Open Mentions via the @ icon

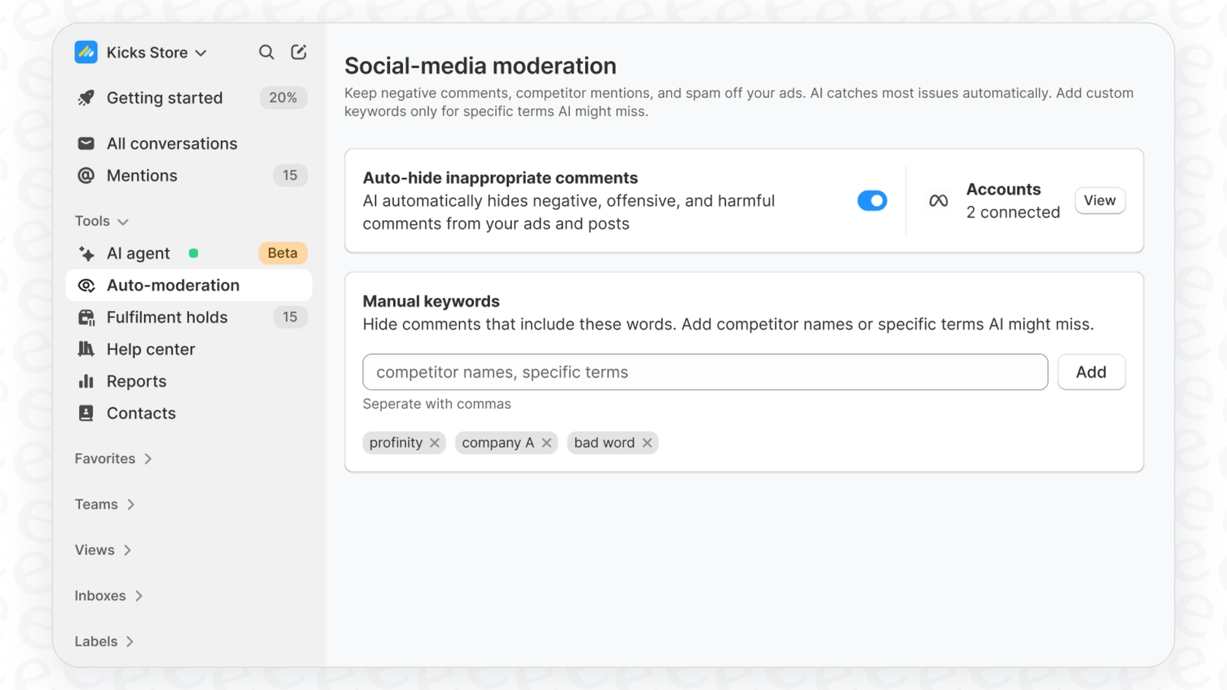[86, 175]
